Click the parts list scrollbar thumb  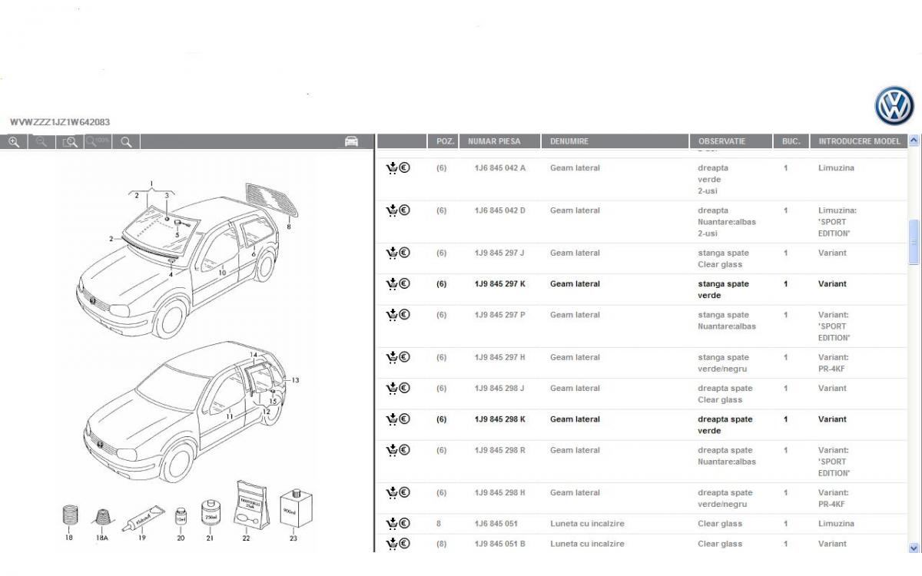click(x=914, y=242)
